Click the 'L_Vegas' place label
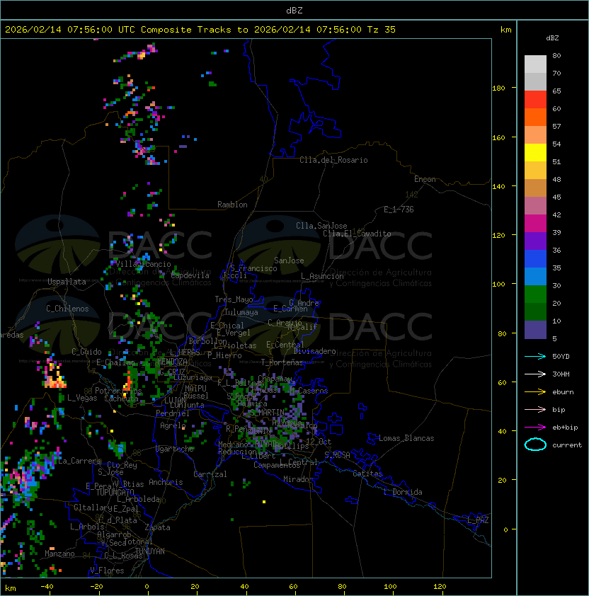Viewport: 589px width, 596px height. pyautogui.click(x=82, y=398)
